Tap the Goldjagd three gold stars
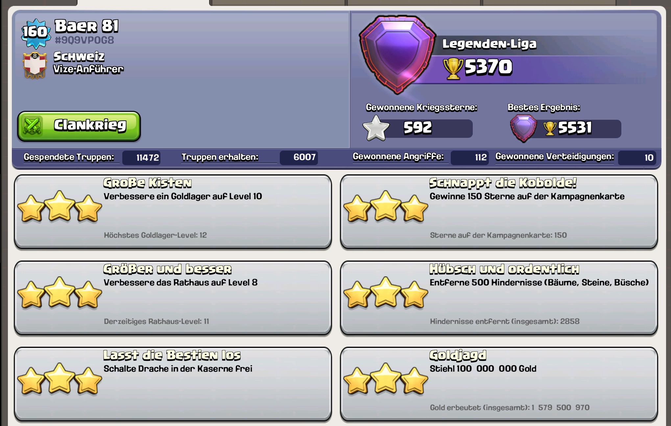Viewport: 671px width, 426px height. 386,379
